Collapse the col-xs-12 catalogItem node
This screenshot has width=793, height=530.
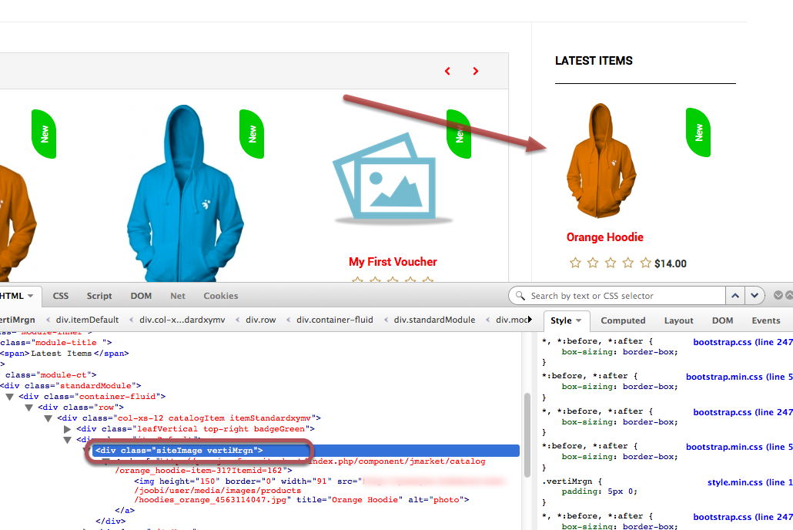tap(48, 418)
